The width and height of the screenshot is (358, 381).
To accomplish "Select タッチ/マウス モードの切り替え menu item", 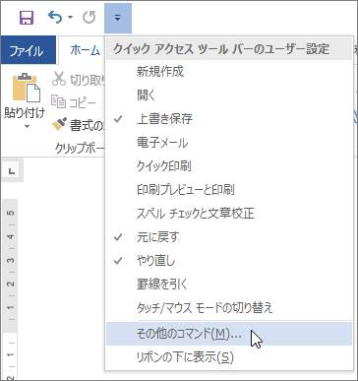I will click(x=229, y=308).
